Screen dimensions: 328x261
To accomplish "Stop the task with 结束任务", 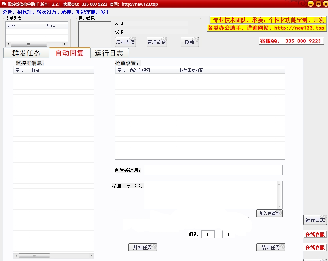I will (271, 247).
